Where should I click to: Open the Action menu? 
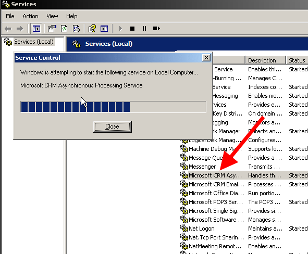coord(30,16)
